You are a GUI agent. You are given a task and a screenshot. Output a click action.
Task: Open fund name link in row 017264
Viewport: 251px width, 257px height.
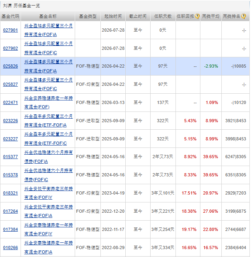(49, 211)
